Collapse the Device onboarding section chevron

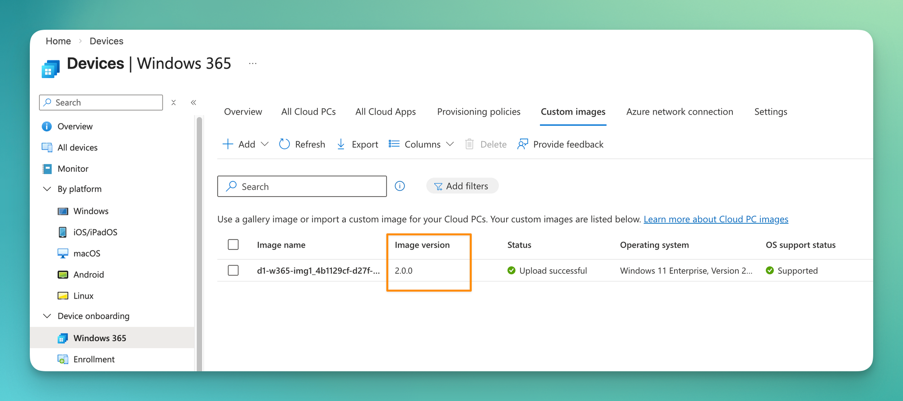(47, 316)
